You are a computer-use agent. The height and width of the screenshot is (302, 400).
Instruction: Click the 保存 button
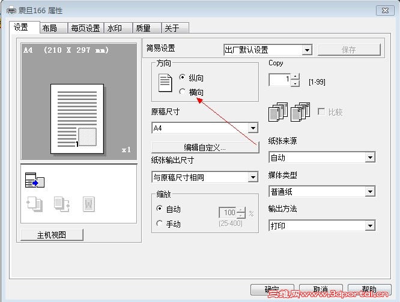coord(349,50)
